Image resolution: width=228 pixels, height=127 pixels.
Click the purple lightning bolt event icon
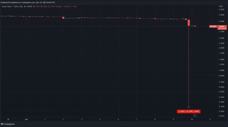click(x=195, y=115)
